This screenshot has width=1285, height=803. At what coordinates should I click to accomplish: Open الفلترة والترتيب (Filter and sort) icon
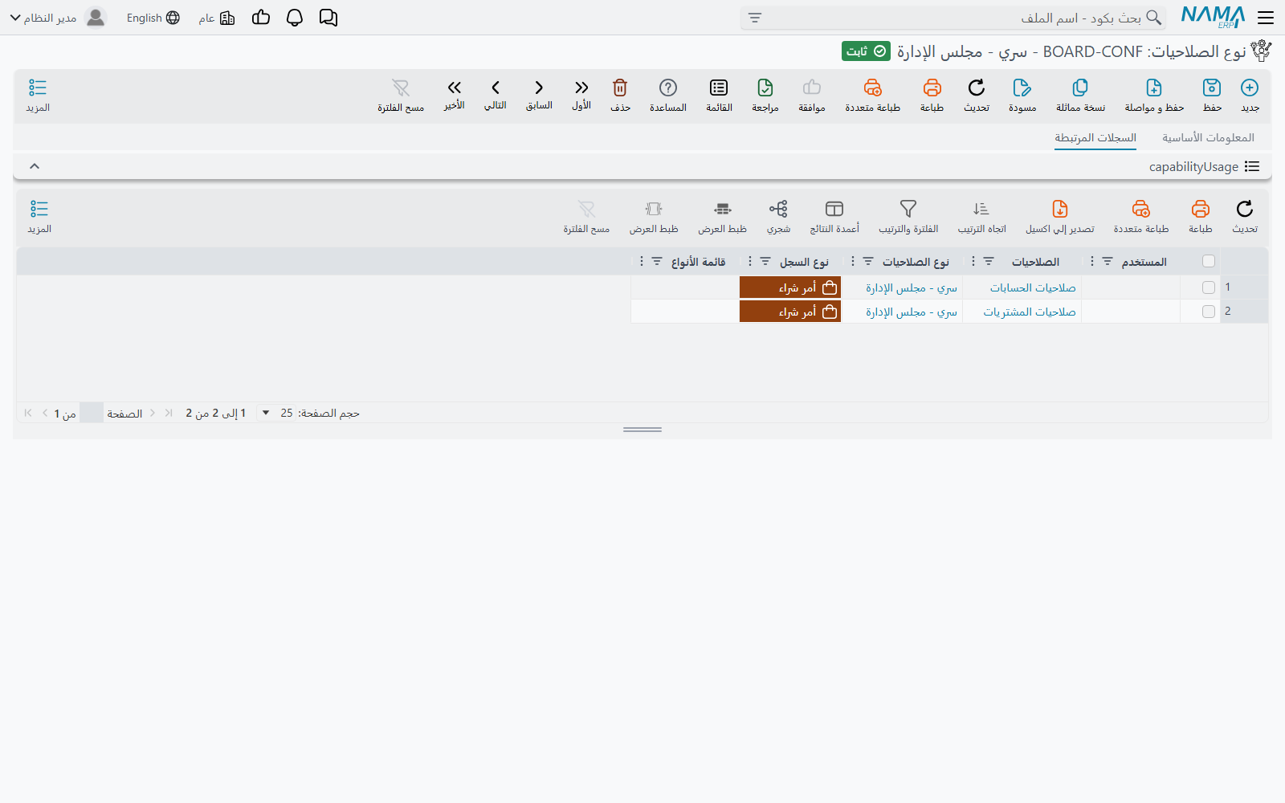(x=908, y=209)
